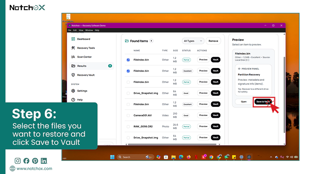The width and height of the screenshot is (309, 174).
Task: Click the Recovery Vault shield icon
Action: coord(73,75)
